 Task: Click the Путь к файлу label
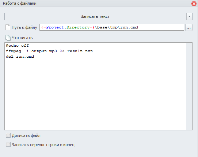[x=24, y=27]
